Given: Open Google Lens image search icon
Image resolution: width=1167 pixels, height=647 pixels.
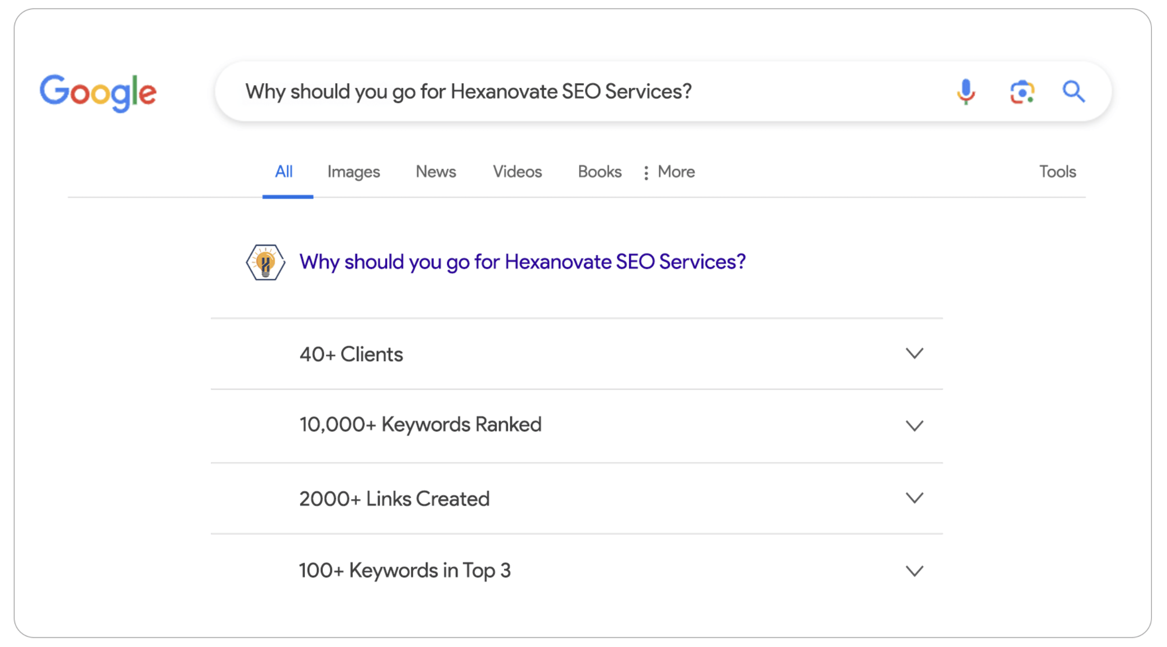Looking at the screenshot, I should [1022, 92].
